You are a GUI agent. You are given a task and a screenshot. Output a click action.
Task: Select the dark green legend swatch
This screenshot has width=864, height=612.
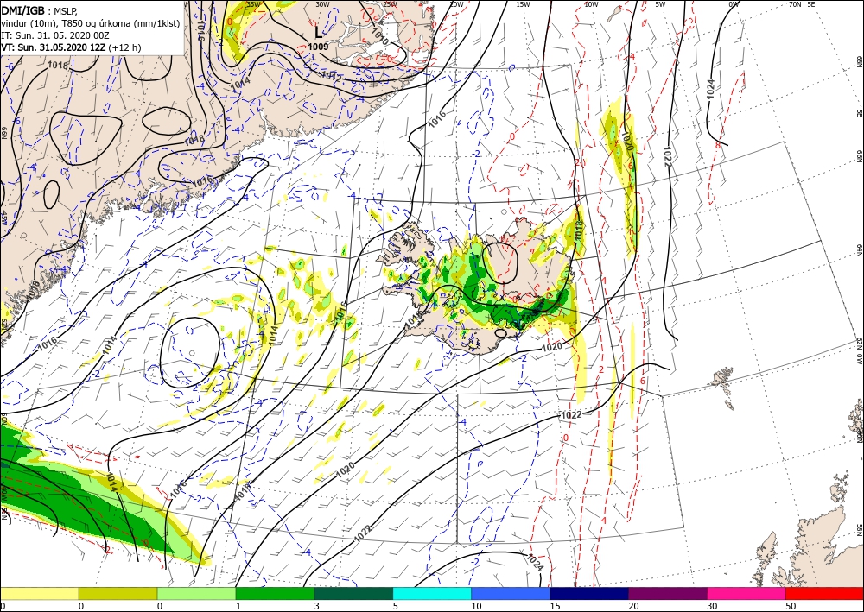[x=353, y=593]
